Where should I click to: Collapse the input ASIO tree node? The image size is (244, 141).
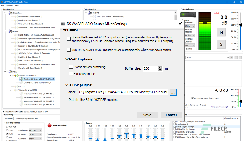pyautogui.click(x=5, y=72)
